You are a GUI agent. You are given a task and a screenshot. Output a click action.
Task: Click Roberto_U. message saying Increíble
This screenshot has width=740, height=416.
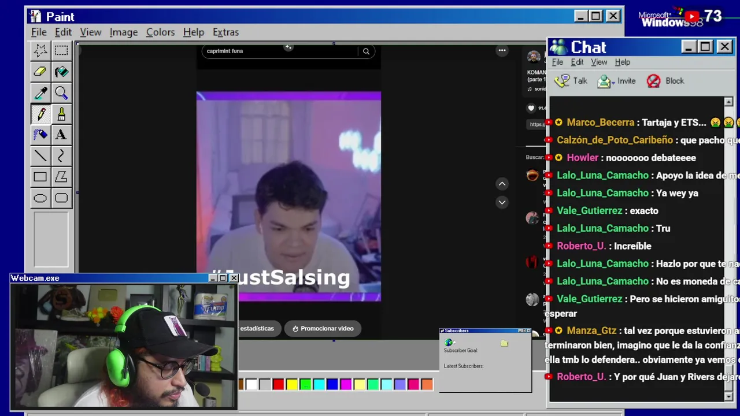[604, 246]
